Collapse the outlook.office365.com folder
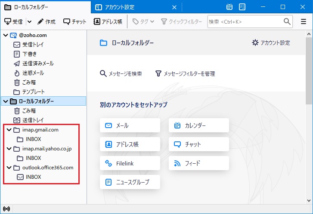 (x=9, y=168)
